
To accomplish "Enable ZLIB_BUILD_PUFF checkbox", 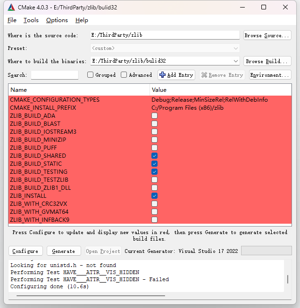I will (x=154, y=148).
